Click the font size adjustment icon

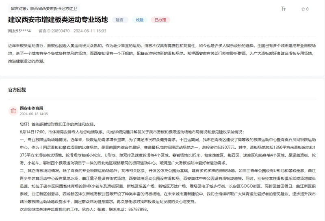click(283, 9)
